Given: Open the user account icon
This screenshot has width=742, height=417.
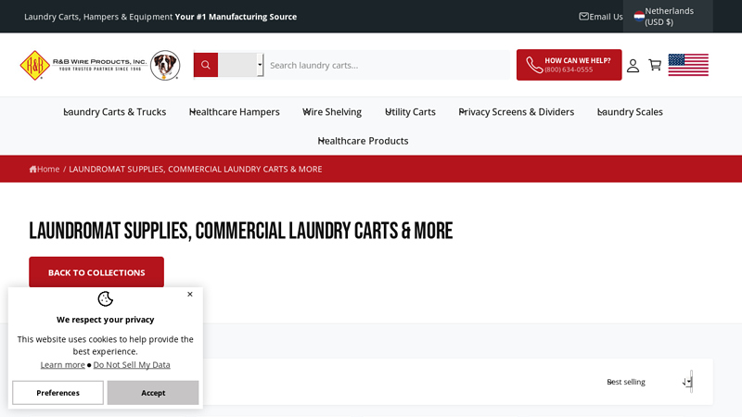Looking at the screenshot, I should pyautogui.click(x=633, y=65).
